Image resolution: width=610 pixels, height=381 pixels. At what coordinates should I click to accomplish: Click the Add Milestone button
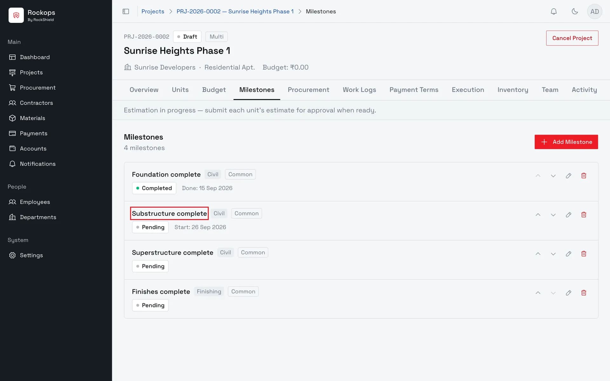(566, 142)
